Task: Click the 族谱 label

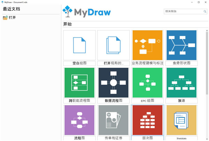Action: coord(181,101)
